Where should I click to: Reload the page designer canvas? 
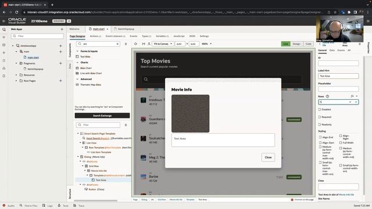(x=135, y=44)
